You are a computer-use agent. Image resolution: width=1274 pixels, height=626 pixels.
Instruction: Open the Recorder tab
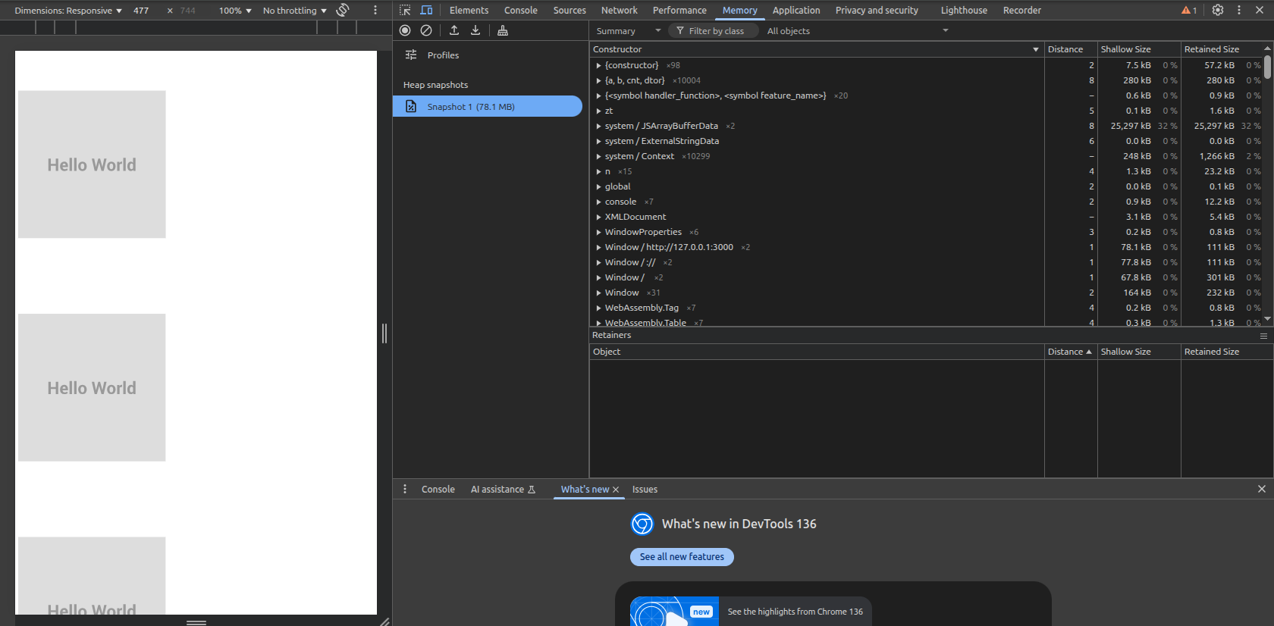tap(1021, 10)
